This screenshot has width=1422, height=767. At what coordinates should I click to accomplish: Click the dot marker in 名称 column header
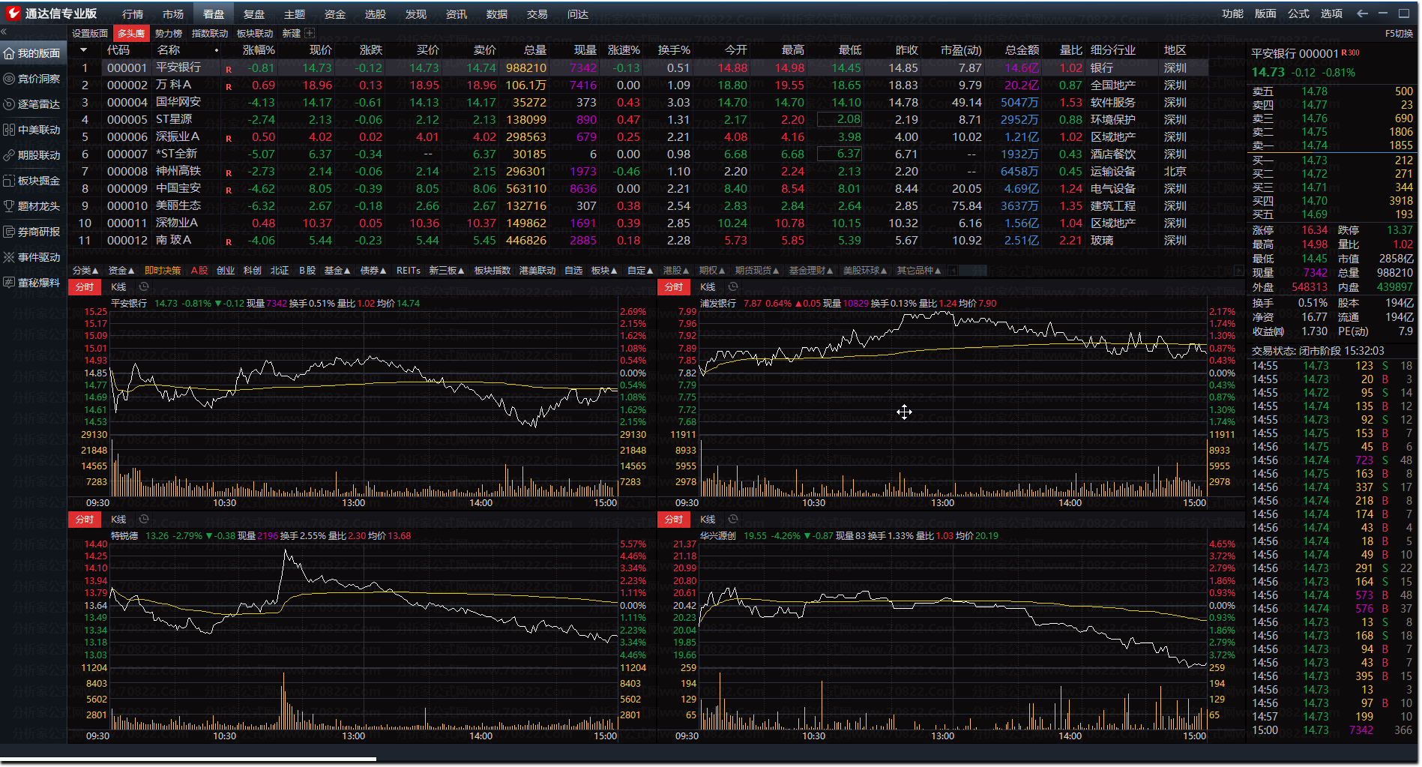[217, 50]
